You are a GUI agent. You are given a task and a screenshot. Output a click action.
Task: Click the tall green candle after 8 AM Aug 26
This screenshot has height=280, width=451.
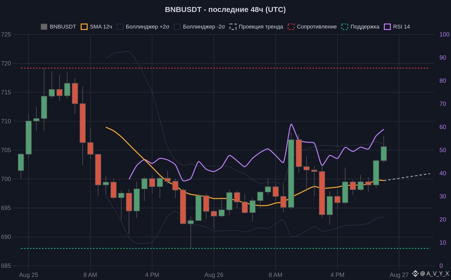click(291, 173)
